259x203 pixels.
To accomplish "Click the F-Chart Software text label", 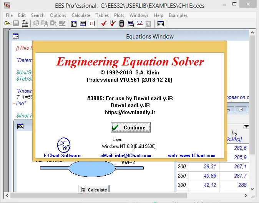I will (x=62, y=156).
